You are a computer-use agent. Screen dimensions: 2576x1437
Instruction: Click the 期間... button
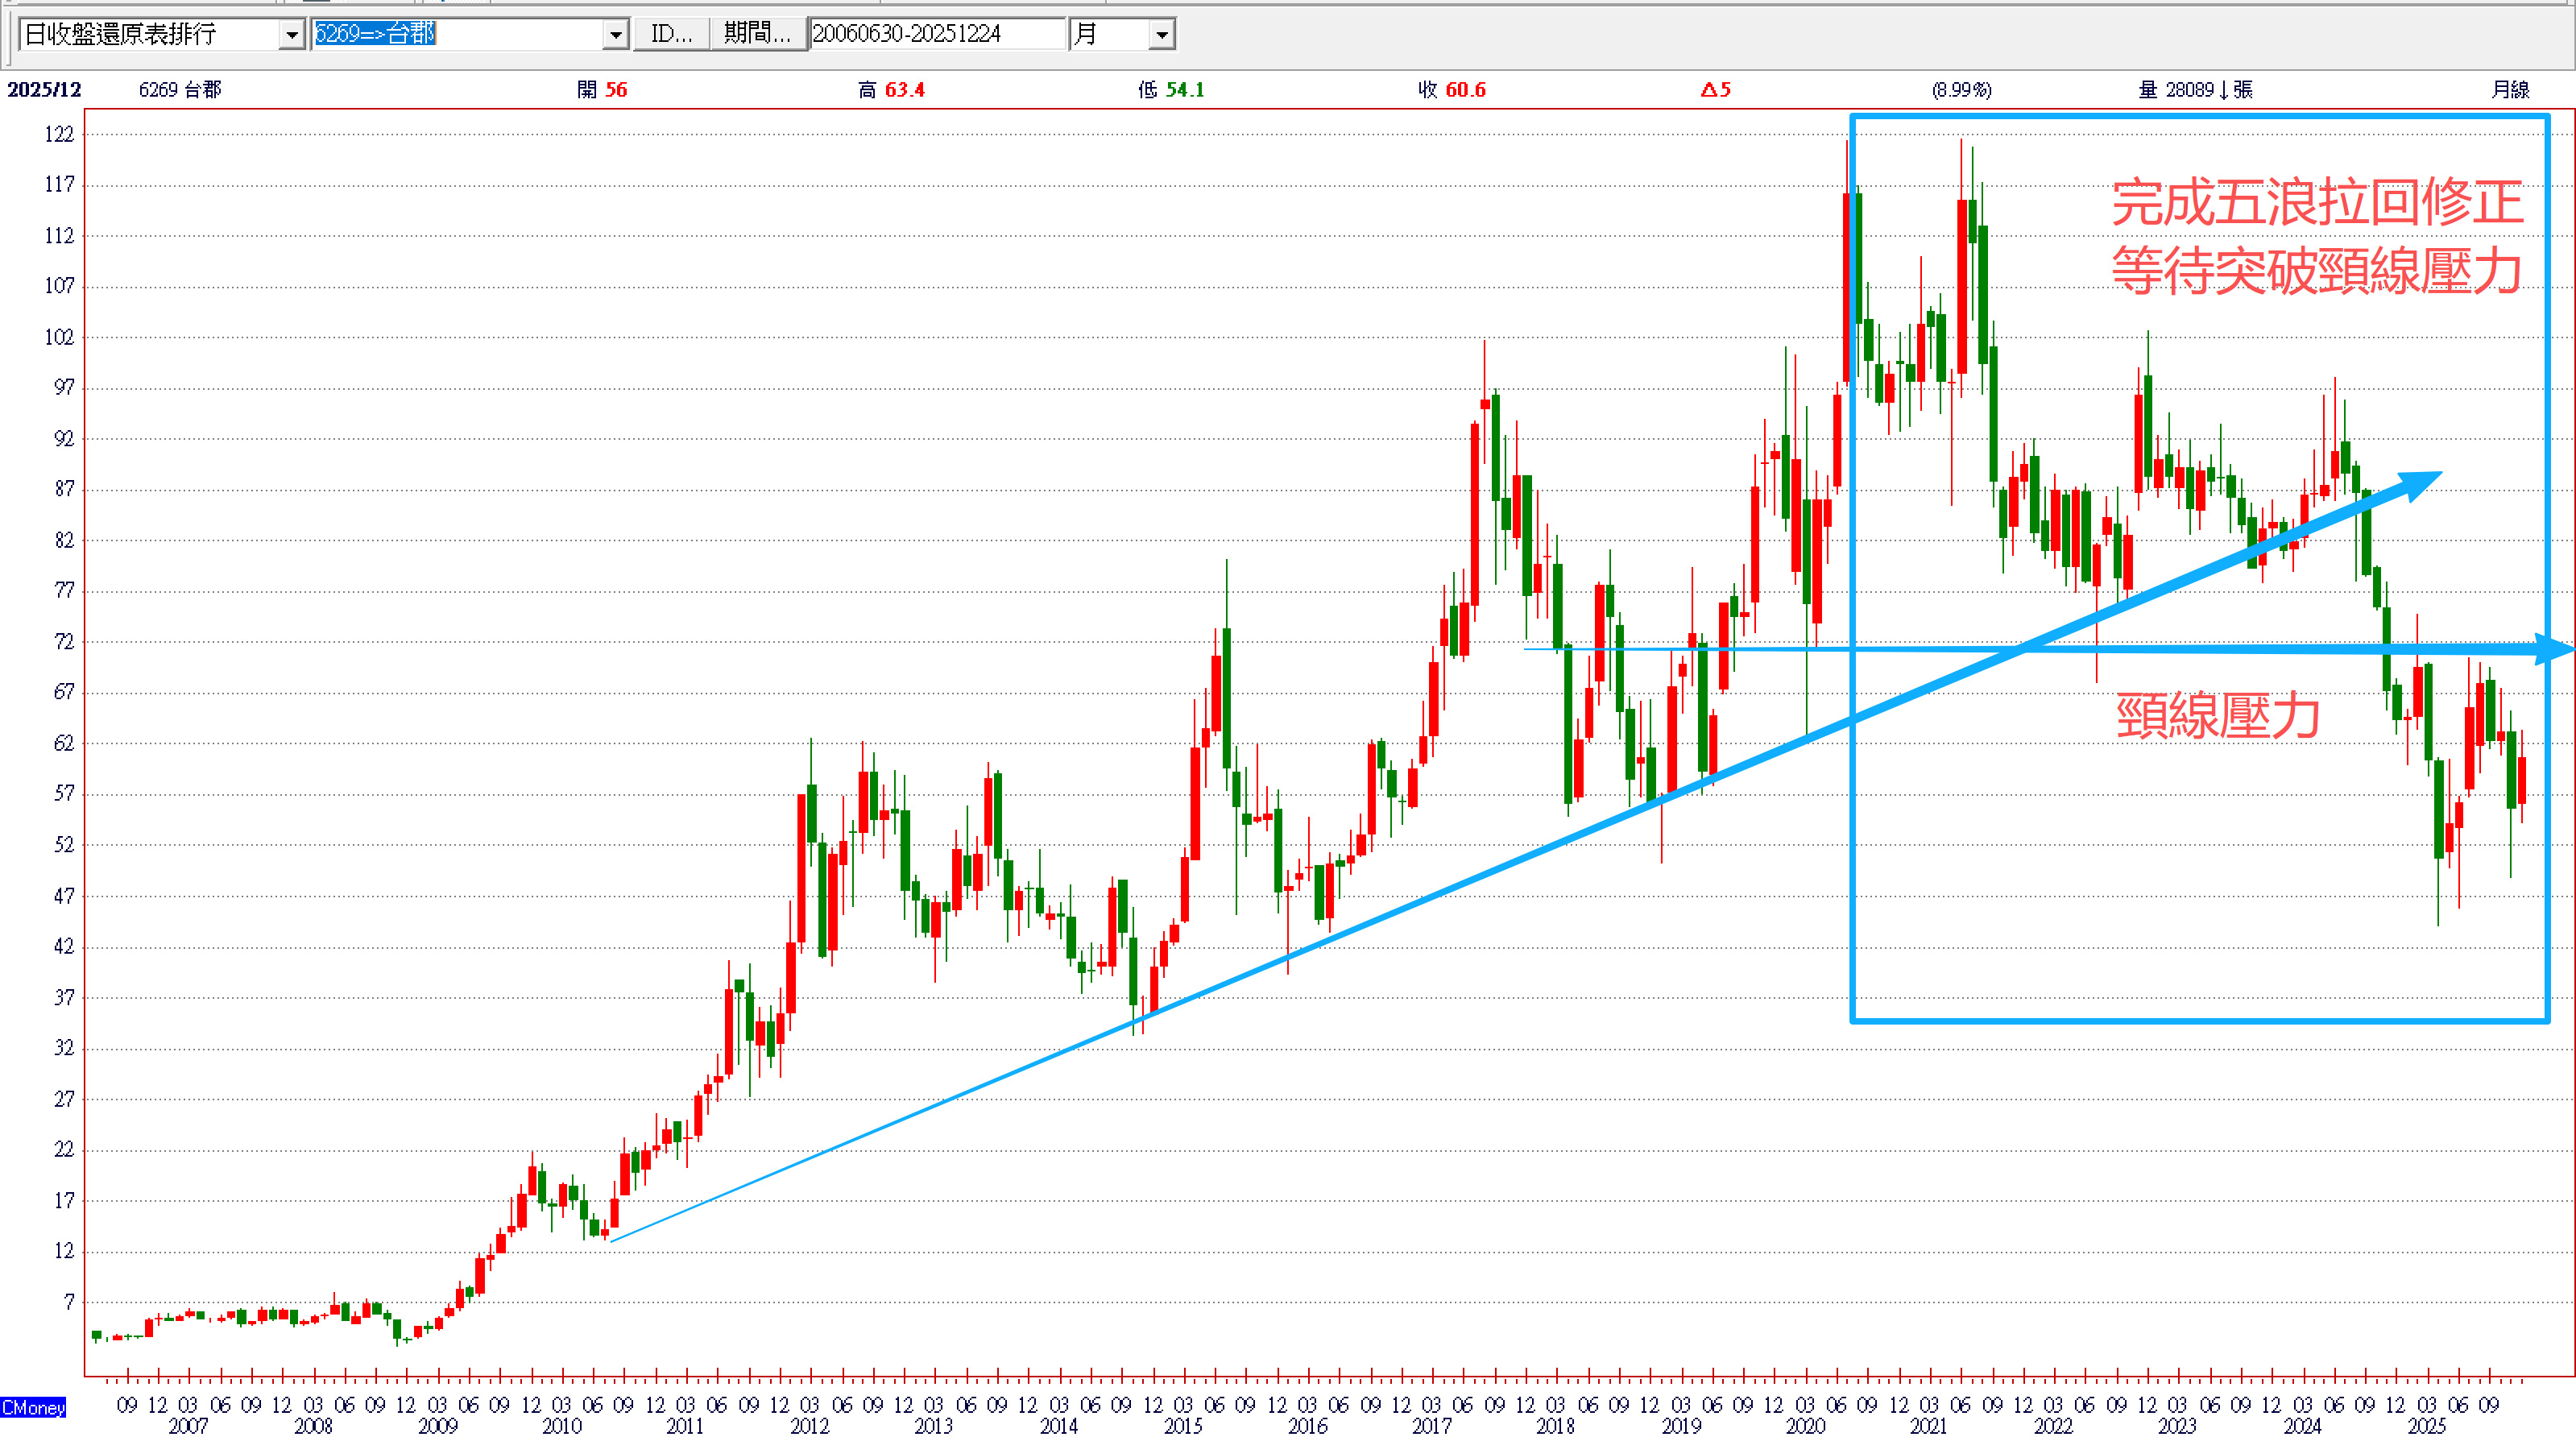(x=757, y=34)
